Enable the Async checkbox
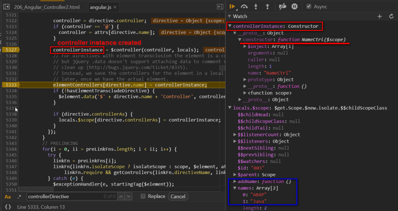The height and width of the screenshot is (211, 398). click(309, 6)
